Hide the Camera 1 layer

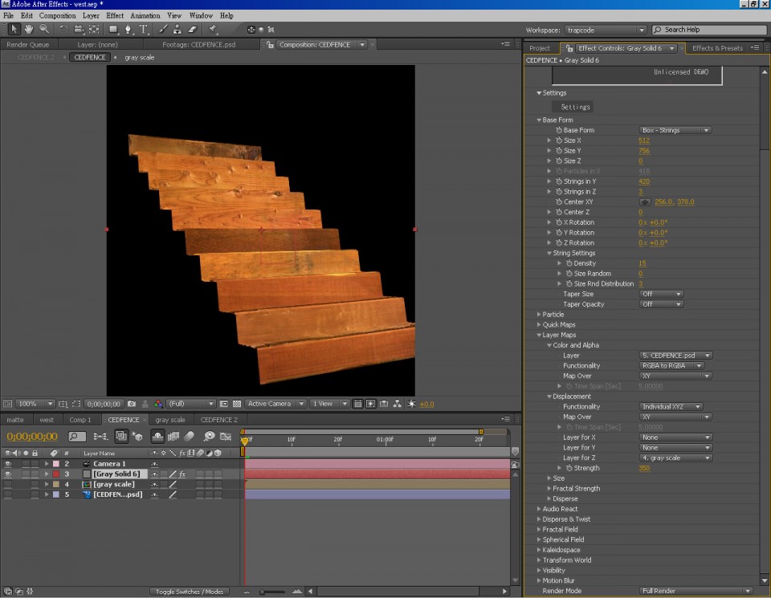(8, 464)
